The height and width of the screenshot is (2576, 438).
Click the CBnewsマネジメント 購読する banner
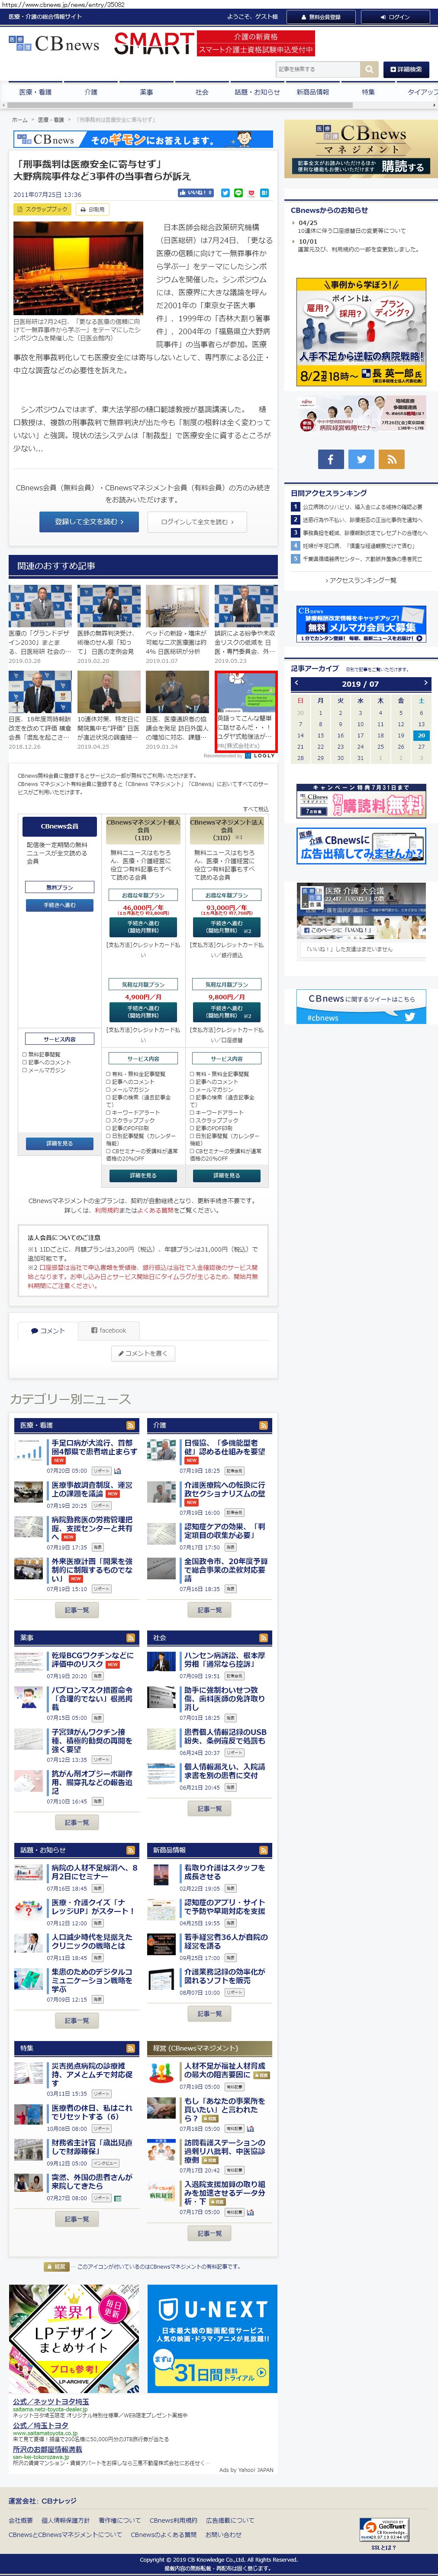pos(361,150)
